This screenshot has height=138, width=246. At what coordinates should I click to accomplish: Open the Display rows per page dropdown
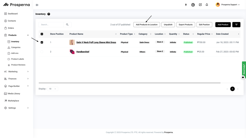53,89
